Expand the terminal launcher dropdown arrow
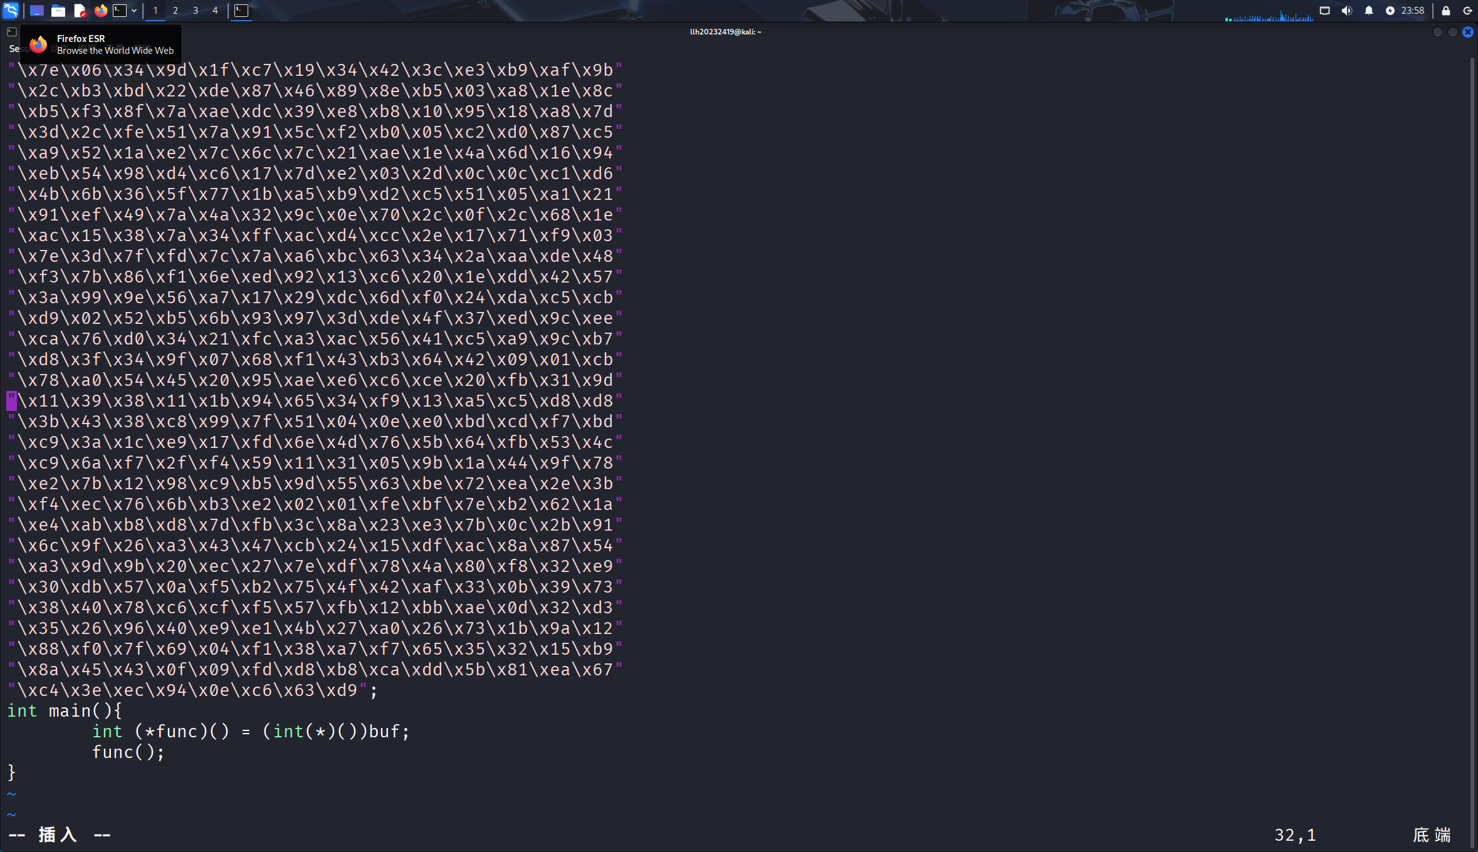The width and height of the screenshot is (1478, 852). tap(134, 11)
